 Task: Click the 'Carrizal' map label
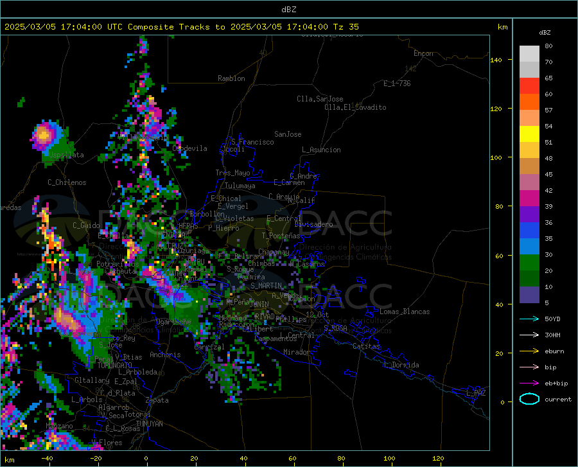click(x=209, y=347)
